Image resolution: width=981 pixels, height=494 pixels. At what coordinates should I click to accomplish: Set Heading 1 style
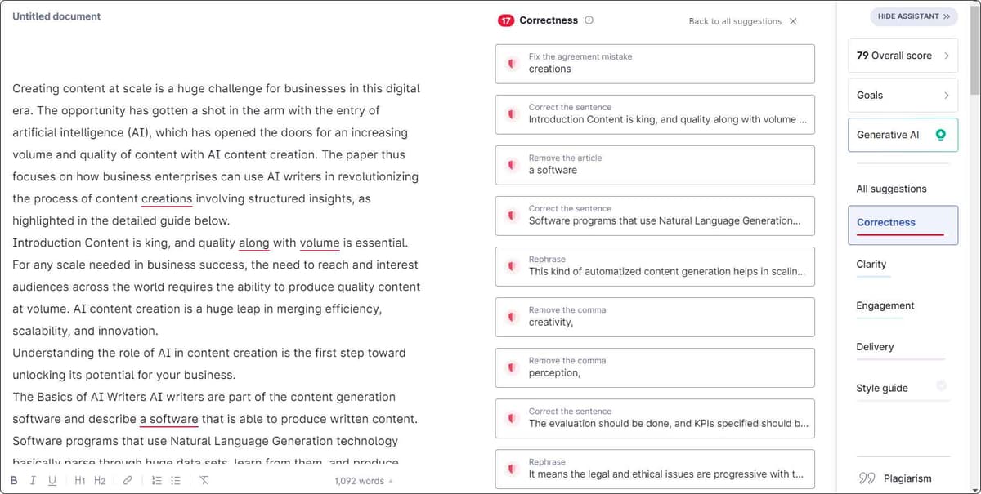79,481
